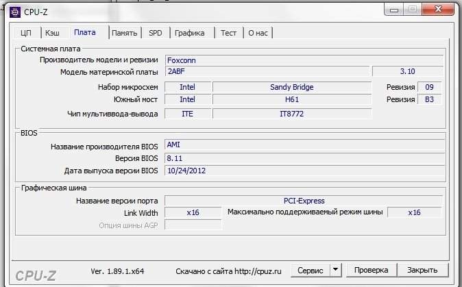Open the Графика tab
The width and height of the screenshot is (462, 287).
(190, 33)
